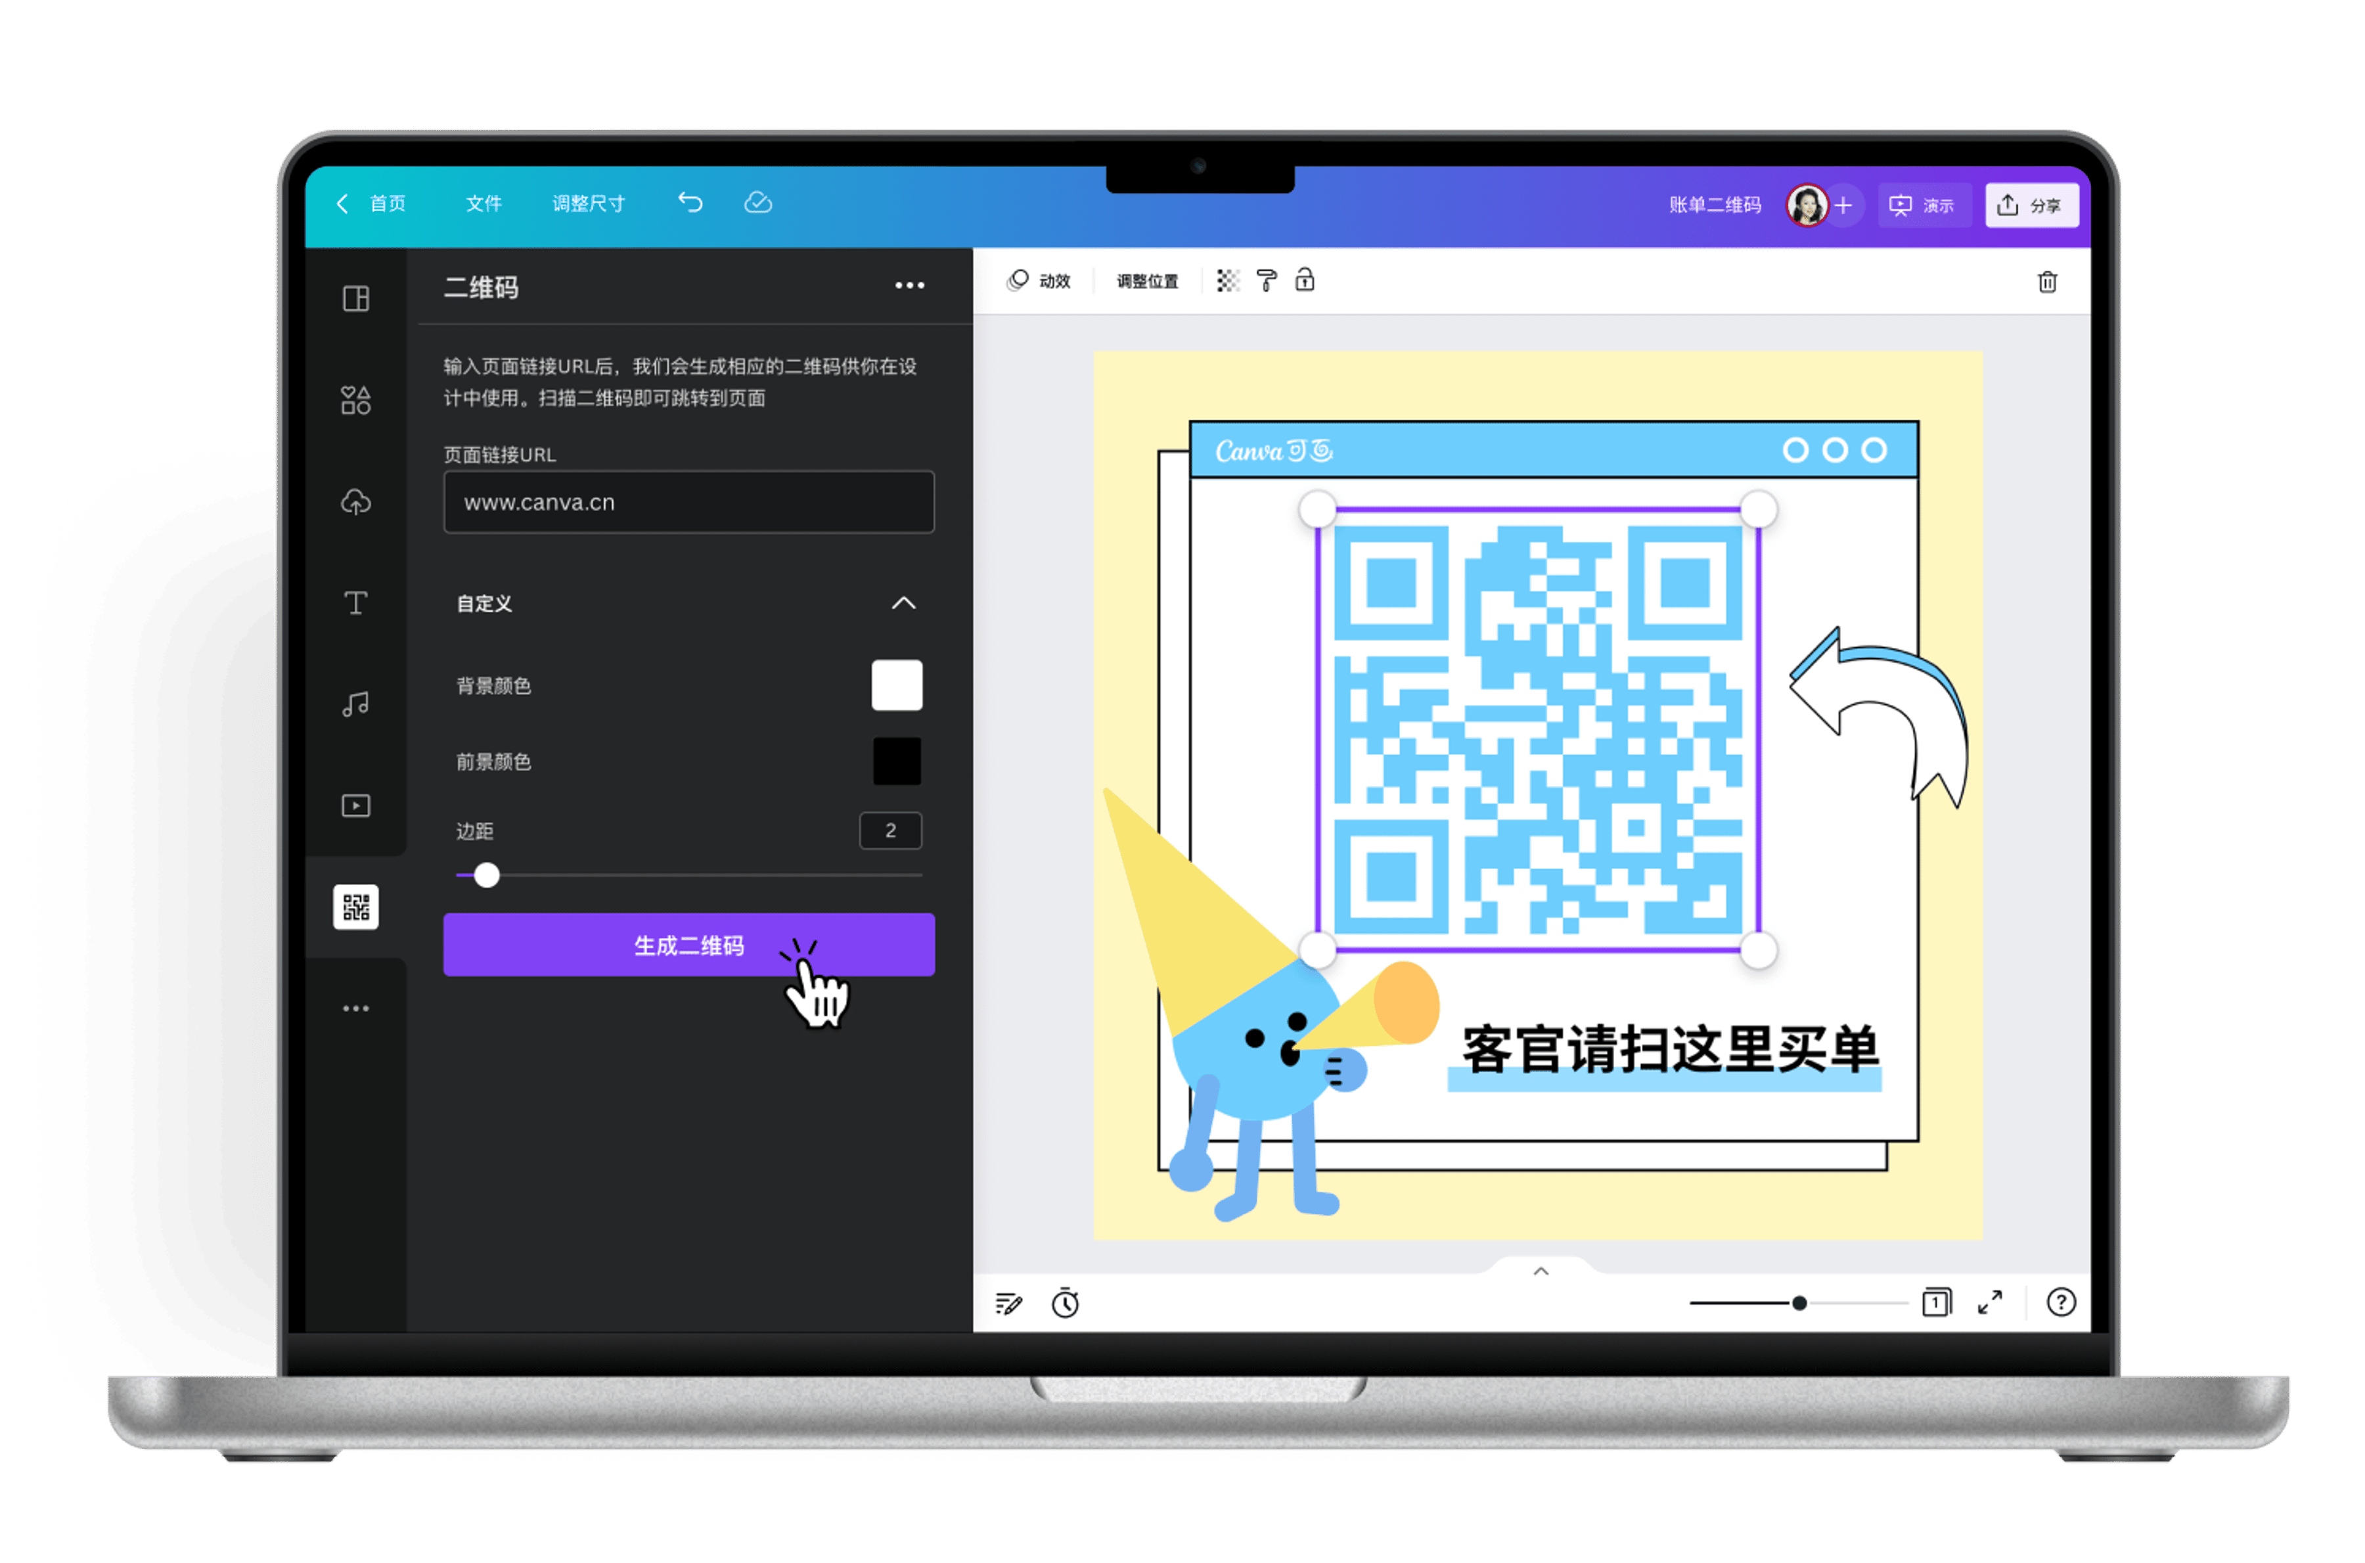Open the elements shapes panel icon
The height and width of the screenshot is (1563, 2365).
tap(356, 399)
